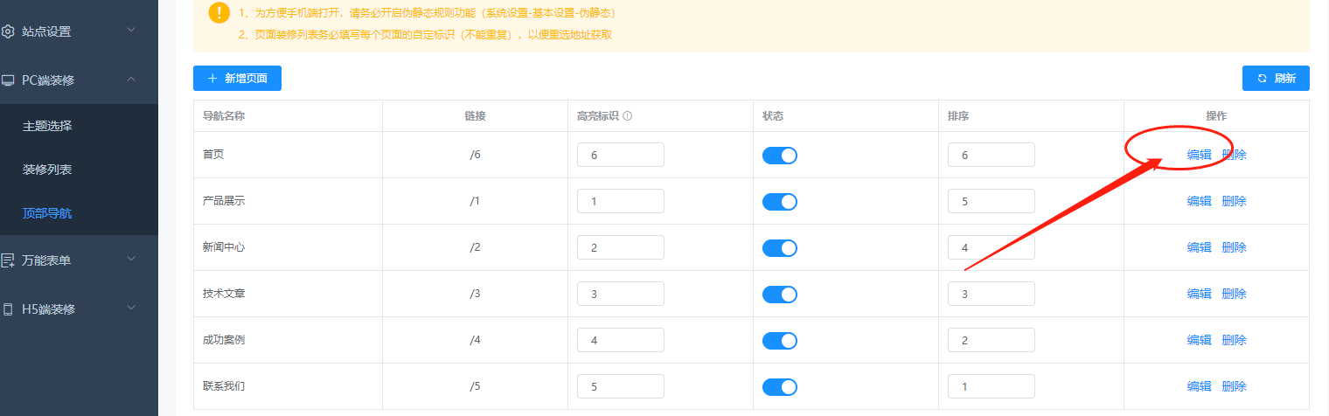The width and height of the screenshot is (1329, 416).
Task: Click the orange warning notice icon
Action: pyautogui.click(x=219, y=13)
